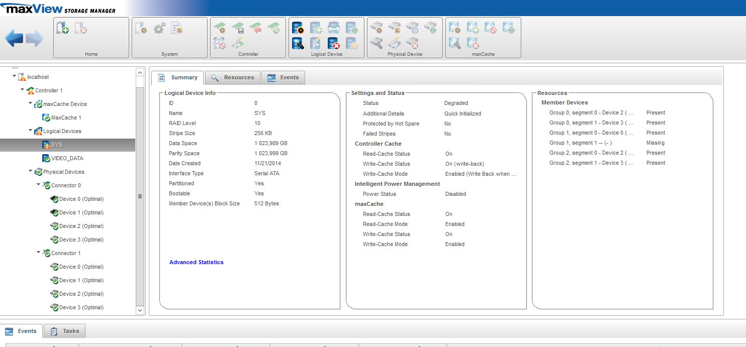Click the gear icon in the System group
This screenshot has height=347, width=746.
159,28
